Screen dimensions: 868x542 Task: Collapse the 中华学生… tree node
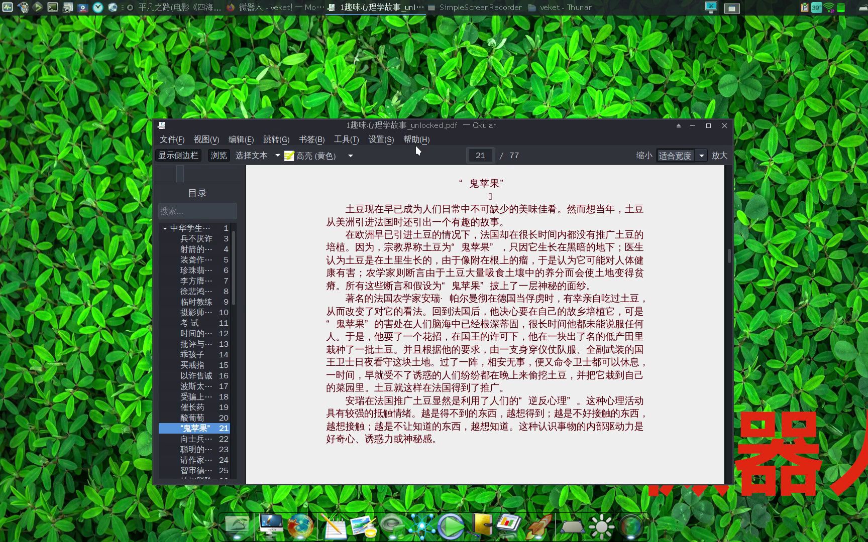[x=165, y=228]
